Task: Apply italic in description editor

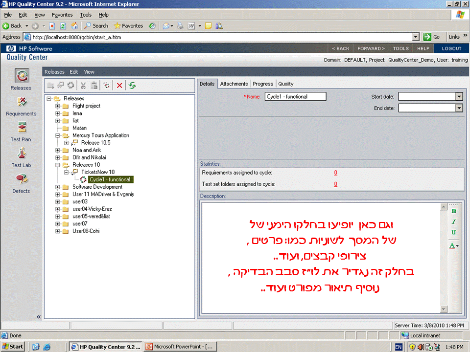Action: coord(453,221)
